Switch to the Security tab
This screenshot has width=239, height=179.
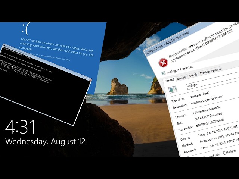[x=181, y=78]
